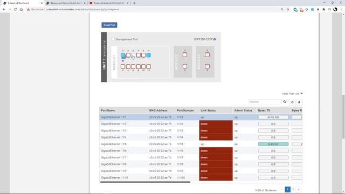Viewport: 345px width, 194px height.
Task: Select row GigabitEthernet1/1/7
Action: coord(201,157)
